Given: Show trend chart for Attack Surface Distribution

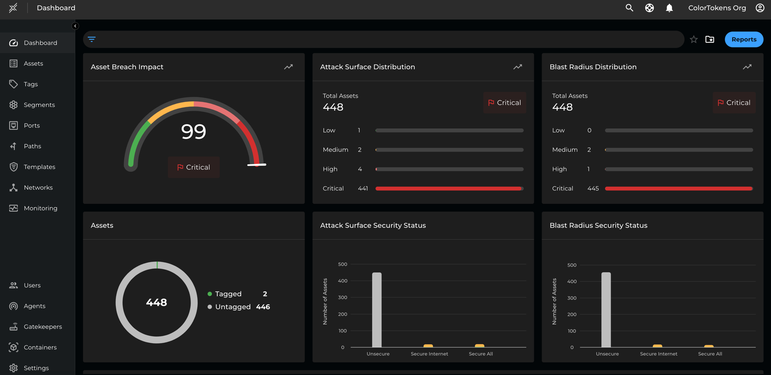Looking at the screenshot, I should (518, 67).
